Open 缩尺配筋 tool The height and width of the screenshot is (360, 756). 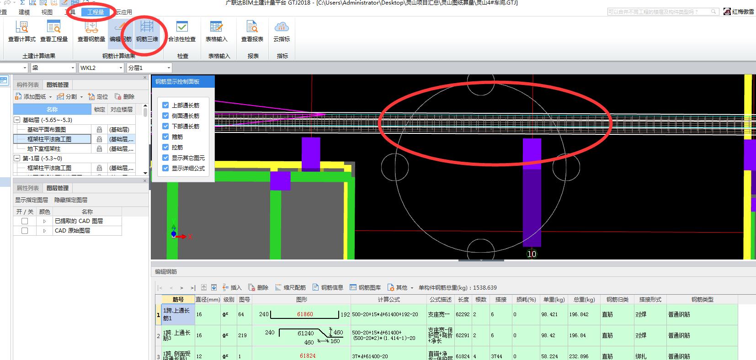click(x=290, y=287)
